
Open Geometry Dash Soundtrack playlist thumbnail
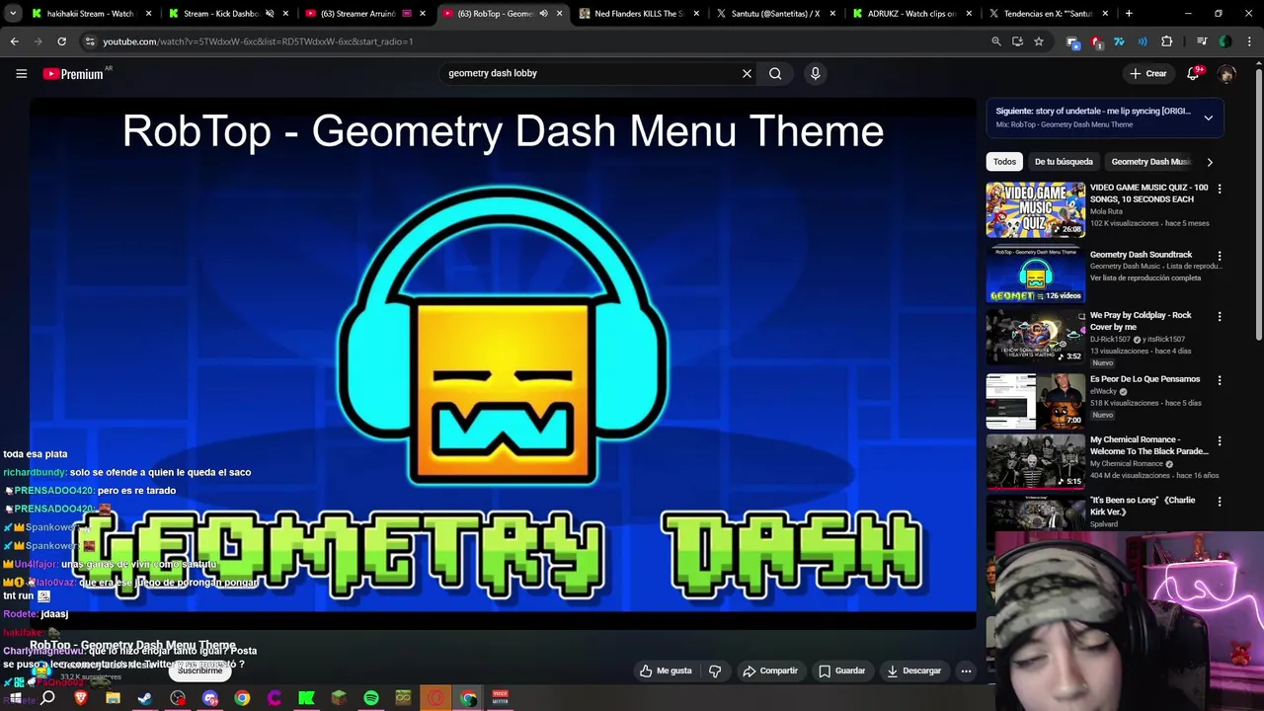point(1035,274)
